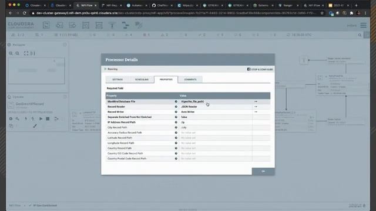
Task: Click the Accuracy Radius Record Path row
Action: 188,132
